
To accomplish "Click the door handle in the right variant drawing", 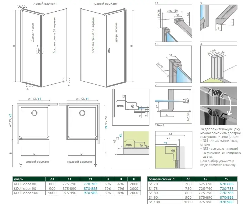I will tap(109, 50).
